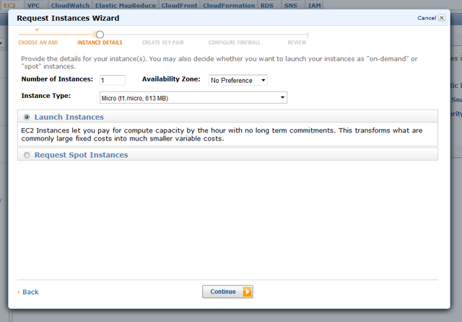Focus the Number of Instances field
The width and height of the screenshot is (462, 322).
click(x=113, y=80)
